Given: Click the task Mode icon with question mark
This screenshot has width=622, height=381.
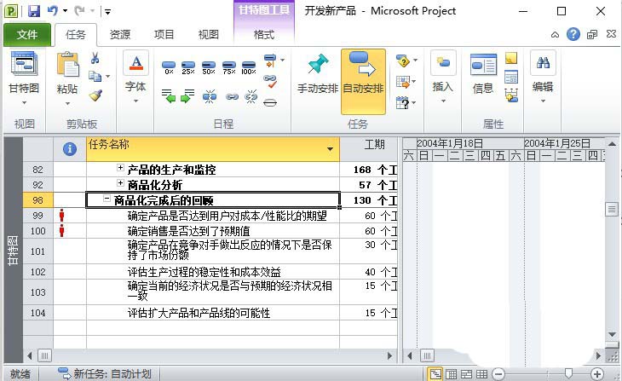Looking at the screenshot, I should pos(402,103).
